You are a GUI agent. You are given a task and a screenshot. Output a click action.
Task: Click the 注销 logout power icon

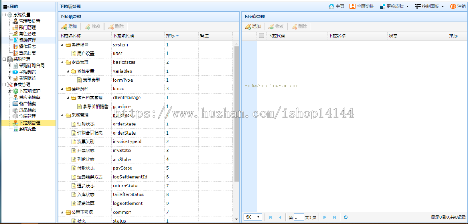[453, 6]
